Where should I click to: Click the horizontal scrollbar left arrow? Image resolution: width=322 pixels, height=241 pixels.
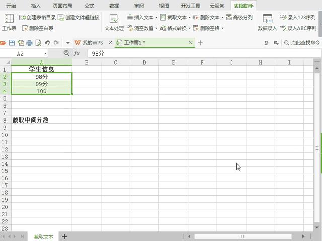(x=189, y=236)
